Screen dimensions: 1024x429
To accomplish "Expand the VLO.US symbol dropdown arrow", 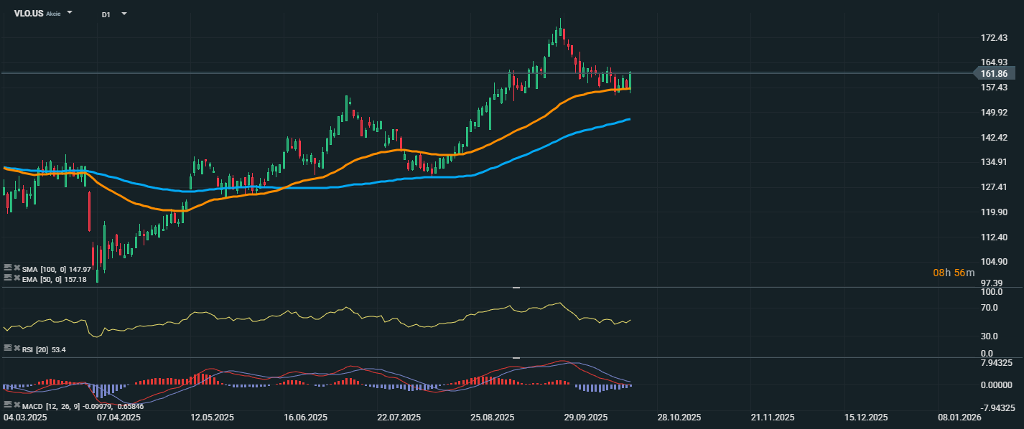I will click(70, 13).
